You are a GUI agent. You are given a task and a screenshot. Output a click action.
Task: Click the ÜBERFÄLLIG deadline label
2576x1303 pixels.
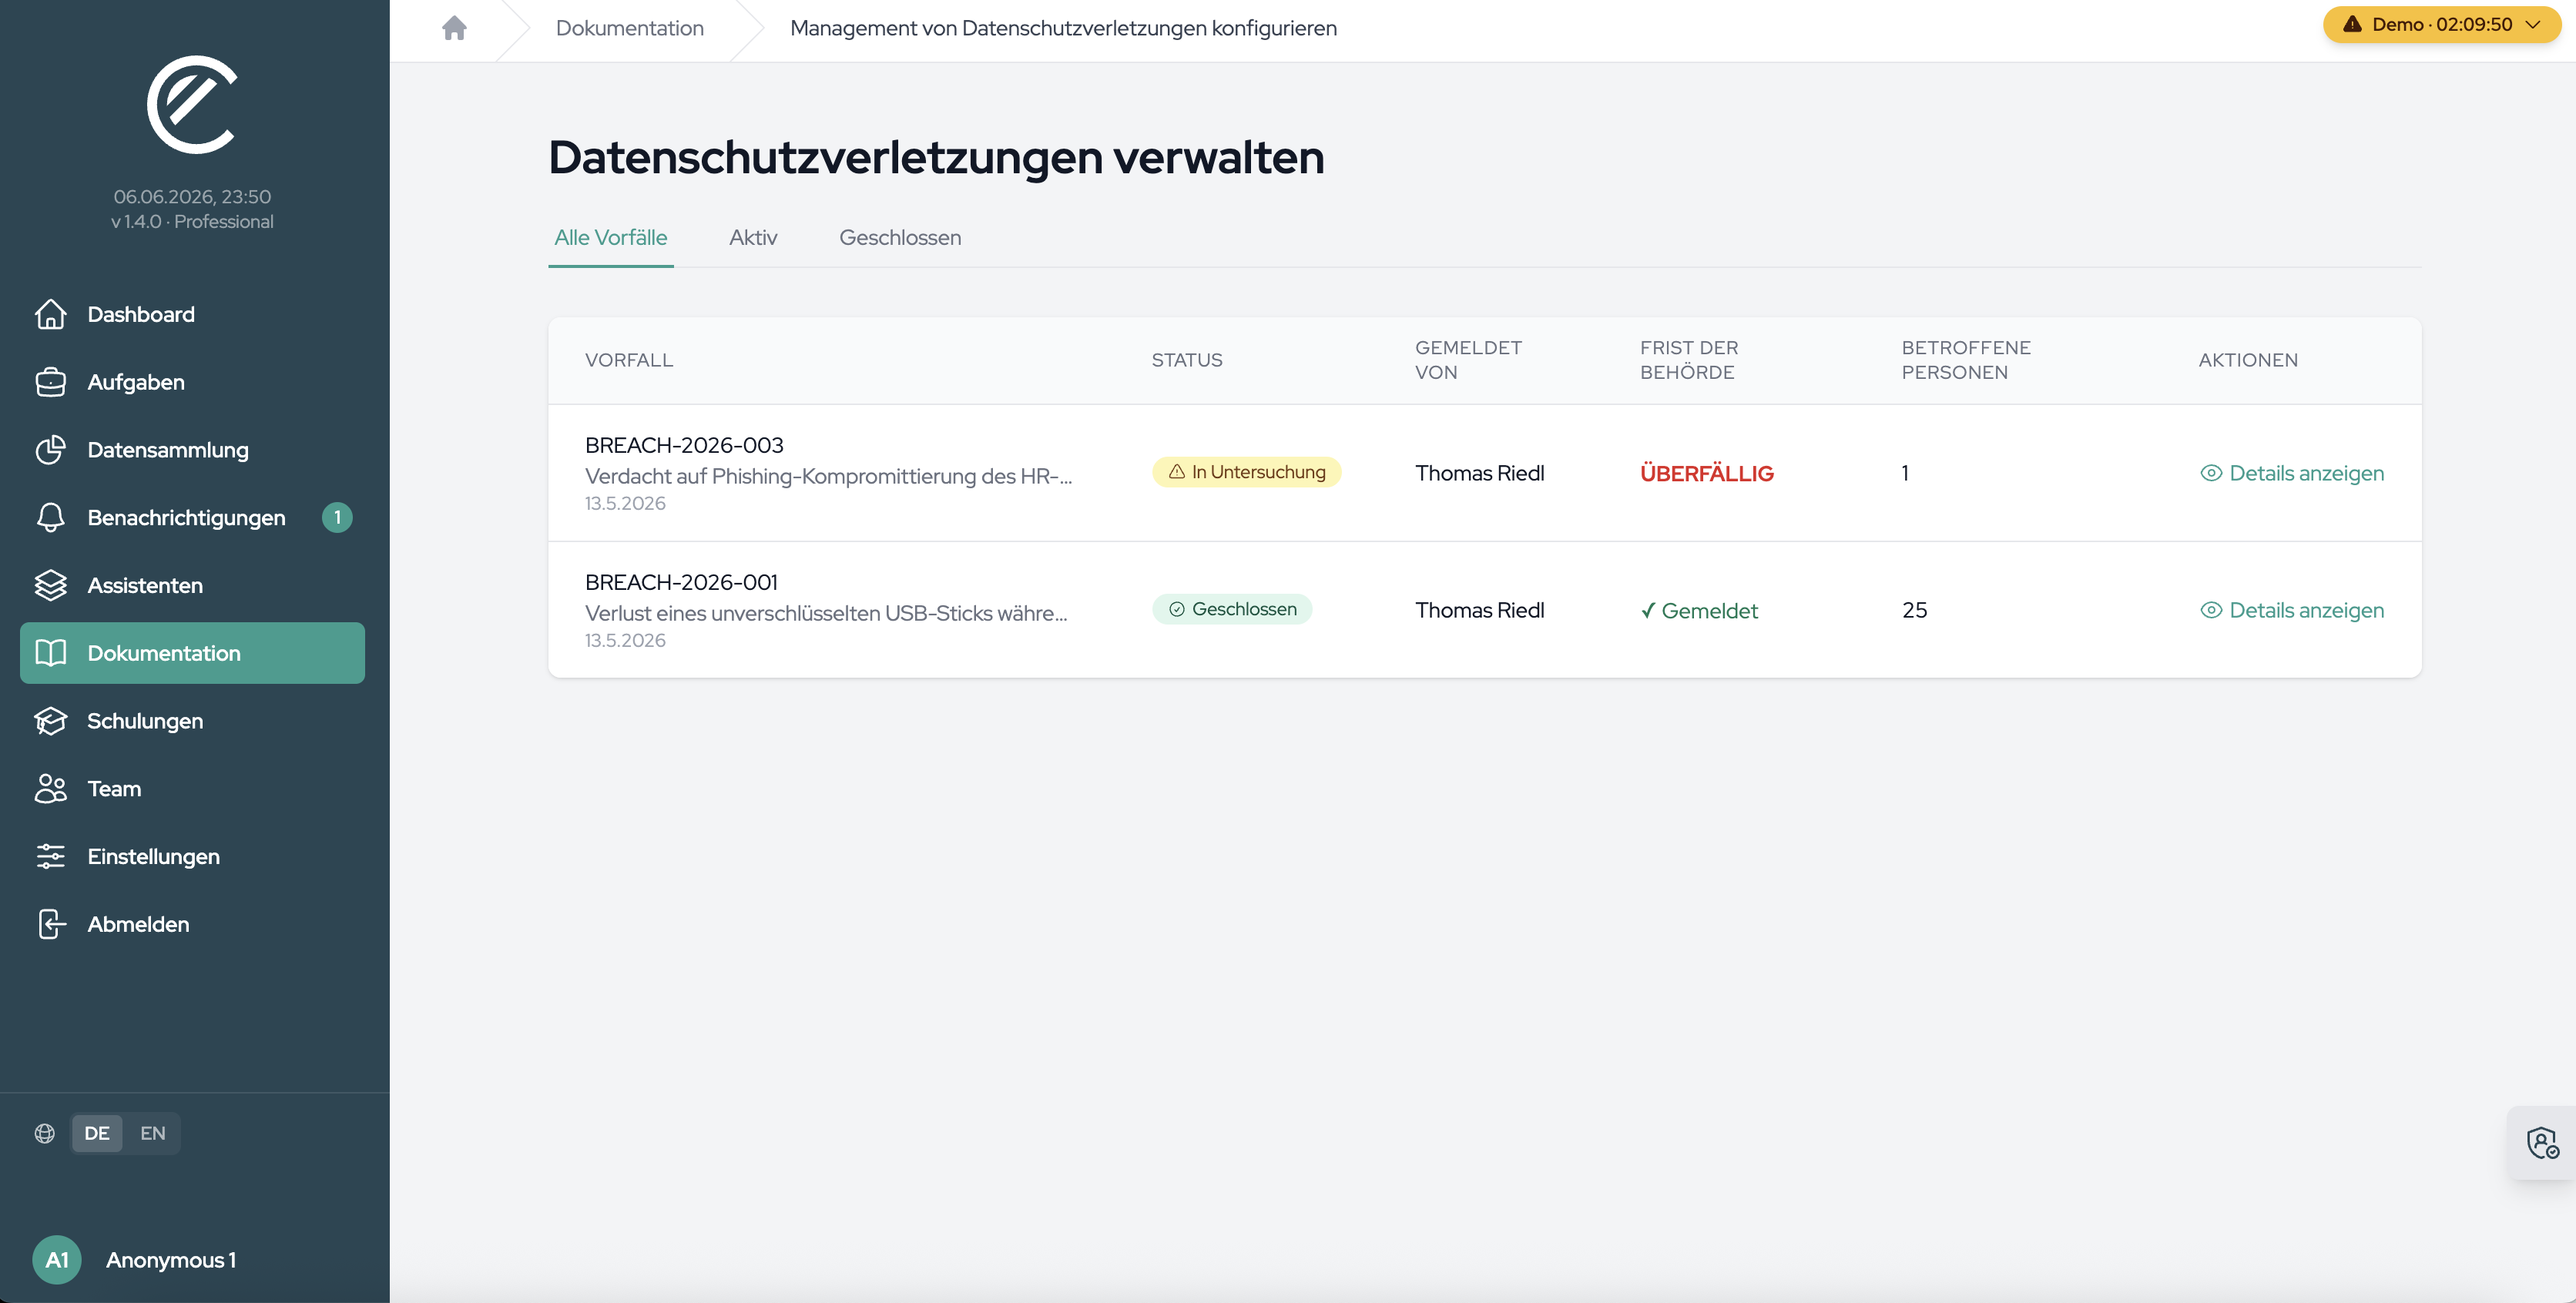coord(1706,473)
